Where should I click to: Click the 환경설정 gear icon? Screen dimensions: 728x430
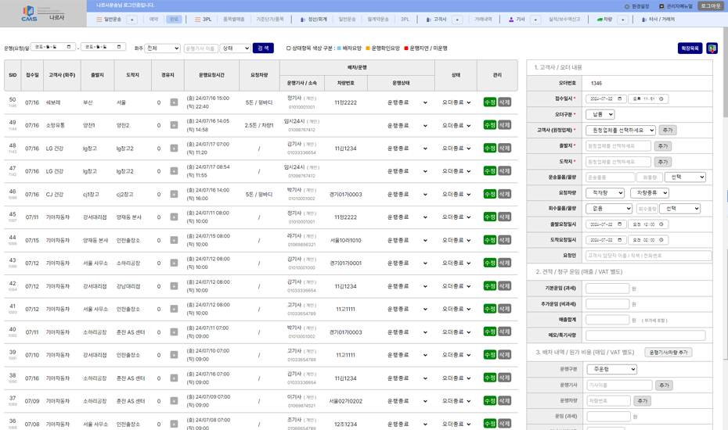(x=627, y=6)
